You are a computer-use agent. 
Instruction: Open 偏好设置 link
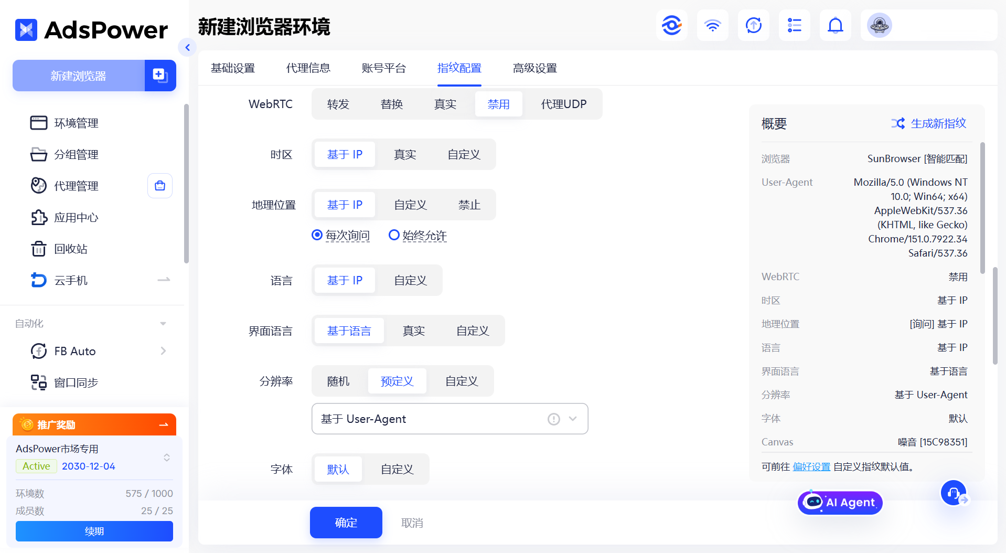(x=811, y=466)
